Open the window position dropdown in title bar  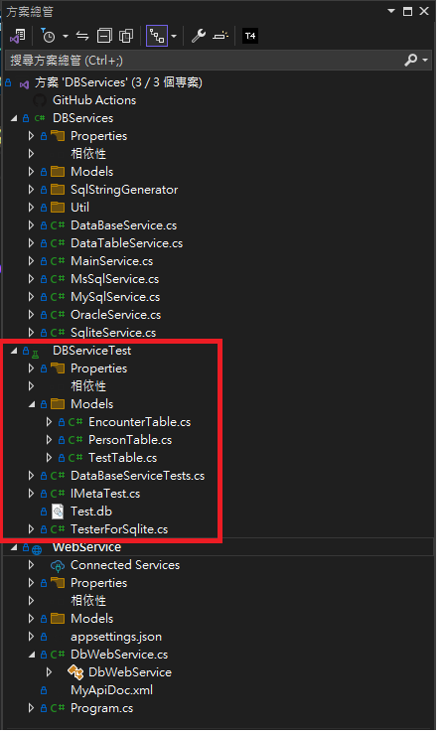pyautogui.click(x=391, y=11)
